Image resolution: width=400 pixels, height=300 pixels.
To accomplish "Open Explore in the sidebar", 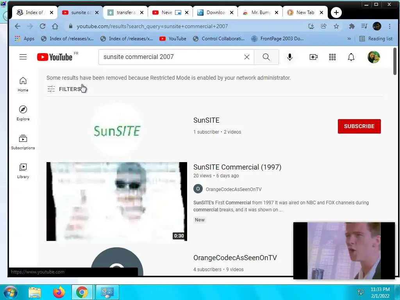I will [23, 113].
